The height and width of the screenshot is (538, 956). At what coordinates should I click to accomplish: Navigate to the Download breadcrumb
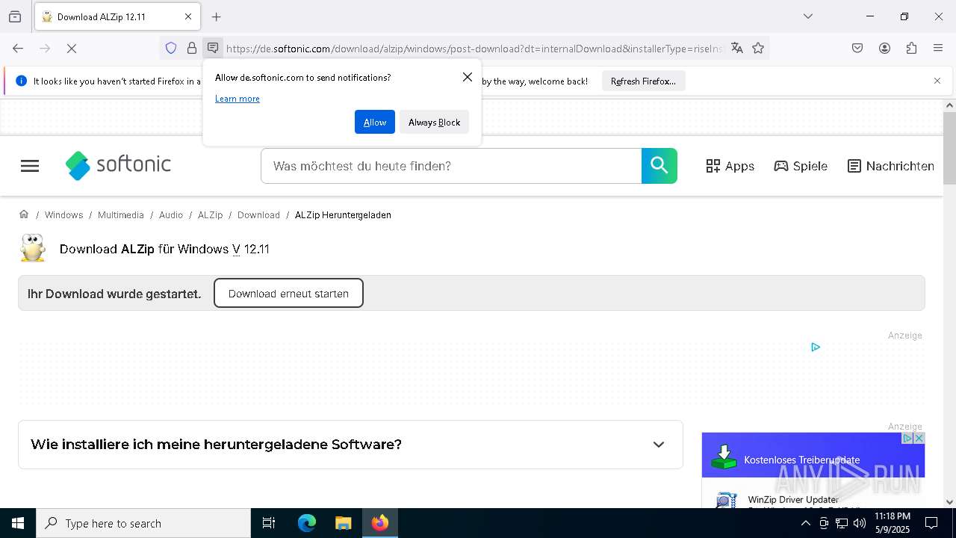[x=258, y=215]
